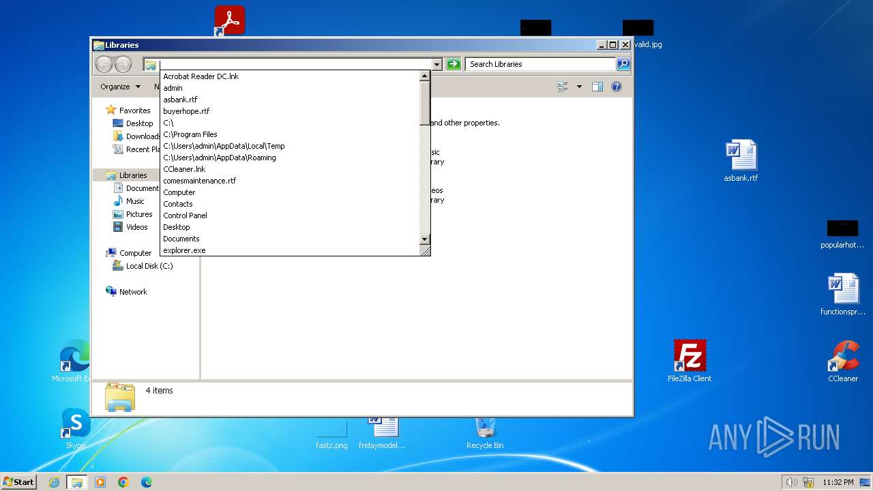Image resolution: width=873 pixels, height=491 pixels.
Task: Select the fridaymodel… document on desktop
Action: tap(382, 432)
